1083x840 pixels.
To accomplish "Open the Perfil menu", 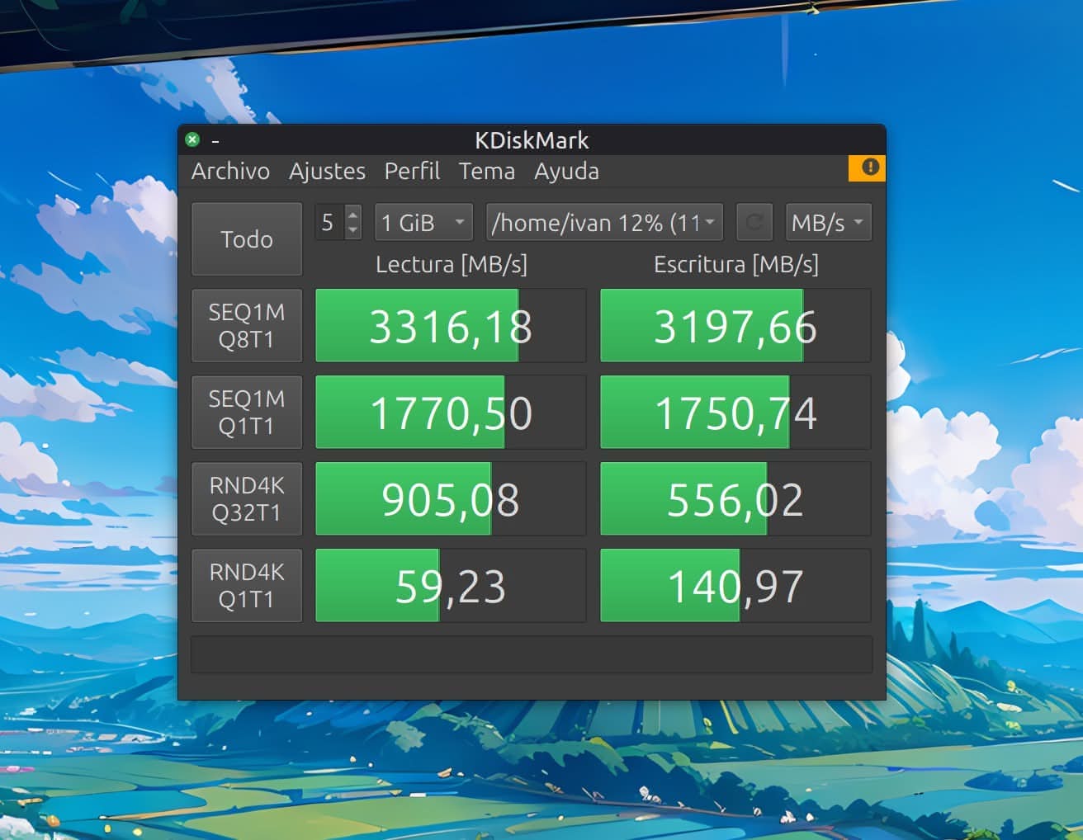I will coord(412,172).
